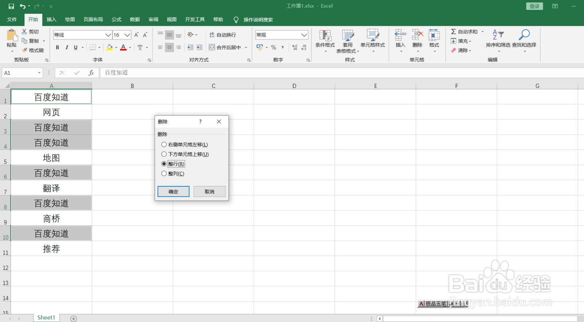The height and width of the screenshot is (322, 584).
Task: Open Format as Table (套用表格格式)
Action: (x=347, y=41)
